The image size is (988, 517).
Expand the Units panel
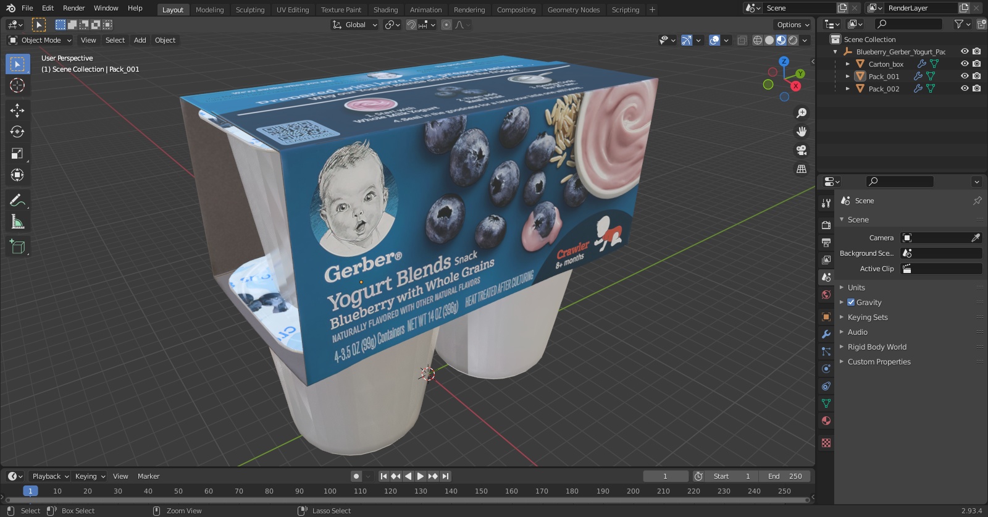point(856,287)
